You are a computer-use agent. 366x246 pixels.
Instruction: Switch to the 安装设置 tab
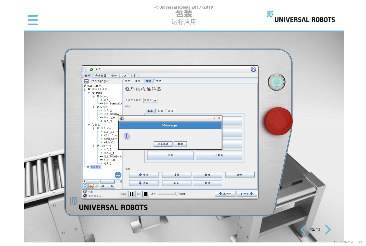coord(101,76)
